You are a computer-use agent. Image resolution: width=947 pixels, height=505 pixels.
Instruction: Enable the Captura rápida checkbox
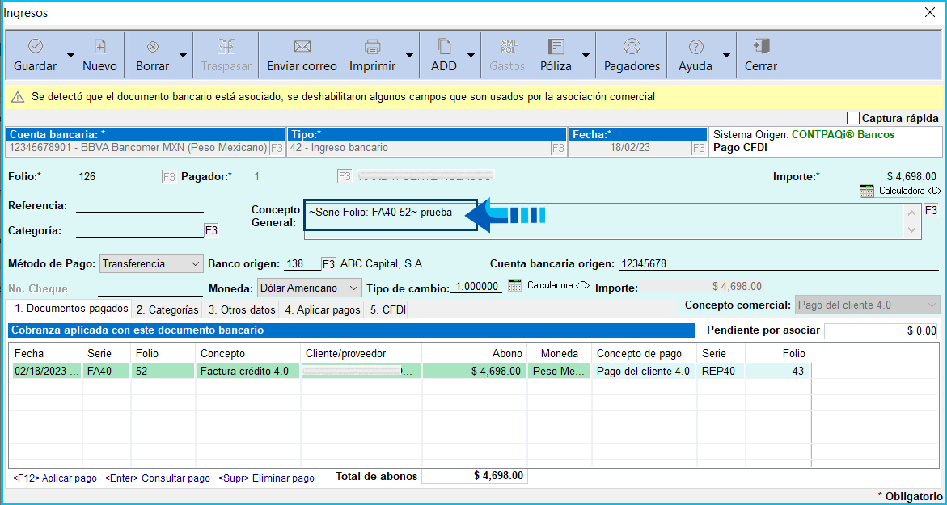853,118
